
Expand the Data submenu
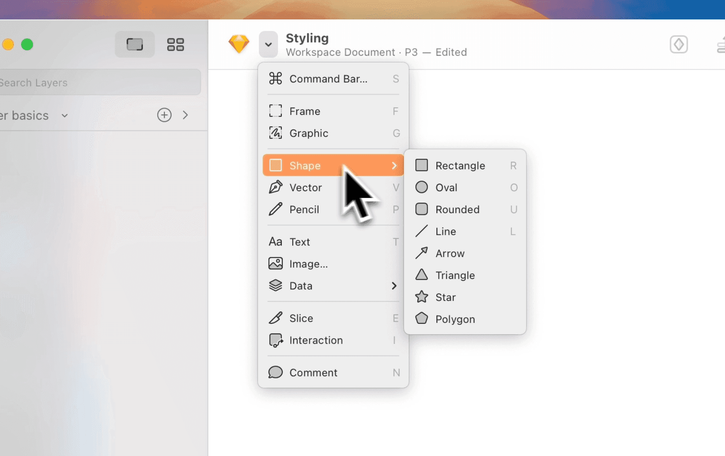tap(333, 286)
